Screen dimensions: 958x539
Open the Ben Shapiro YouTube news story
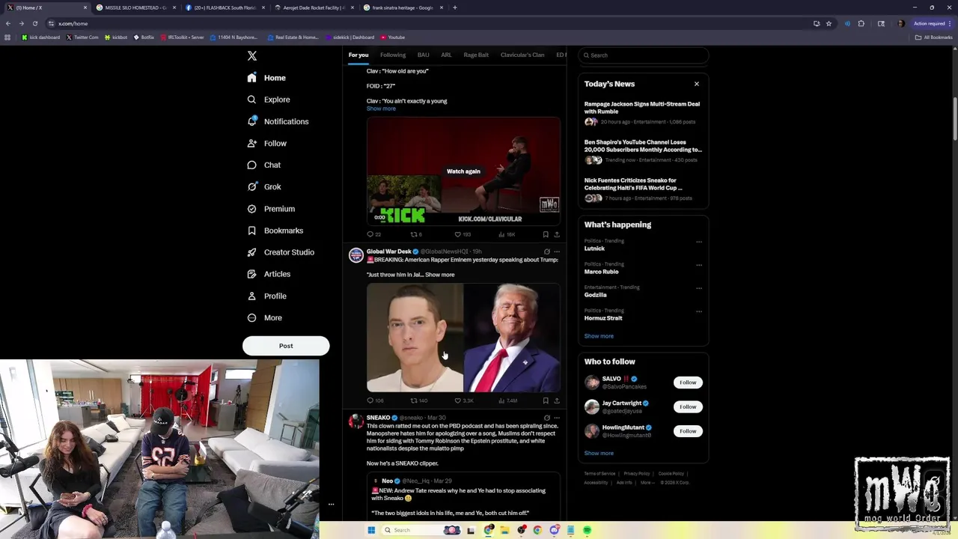coord(642,150)
